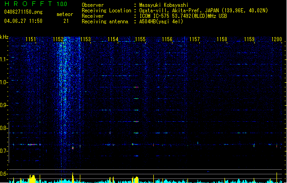
Task: Click the strong red signal at 1155 near 0.98 kHz
Action: pyautogui.click(x=136, y=87)
